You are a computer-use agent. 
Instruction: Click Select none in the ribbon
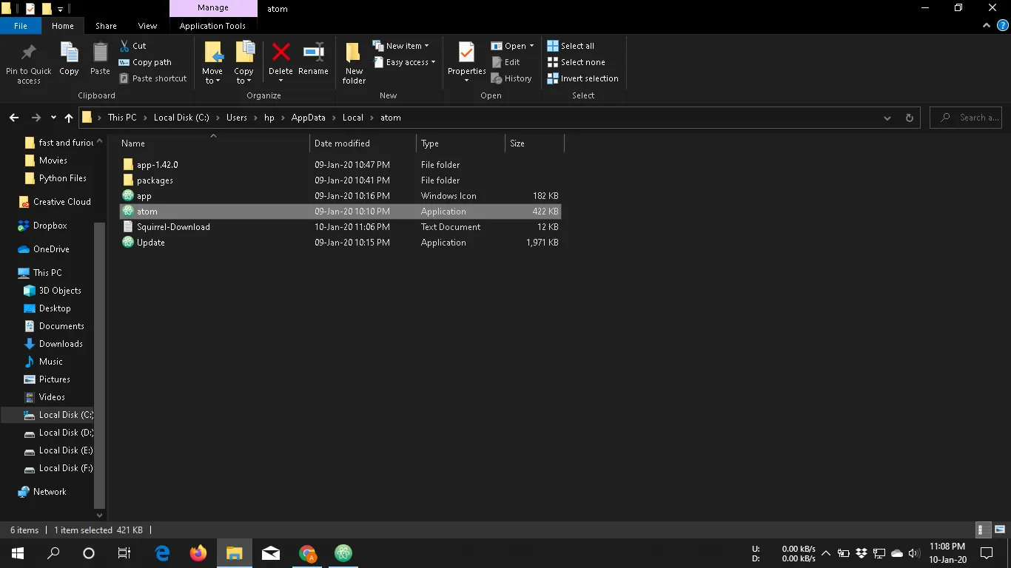(576, 62)
